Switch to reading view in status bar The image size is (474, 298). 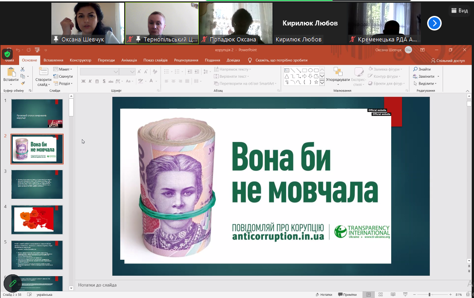(393, 294)
